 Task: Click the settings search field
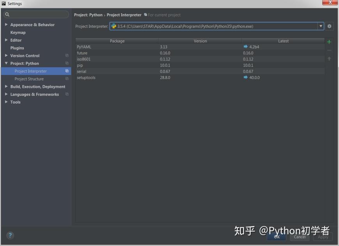tap(35, 14)
